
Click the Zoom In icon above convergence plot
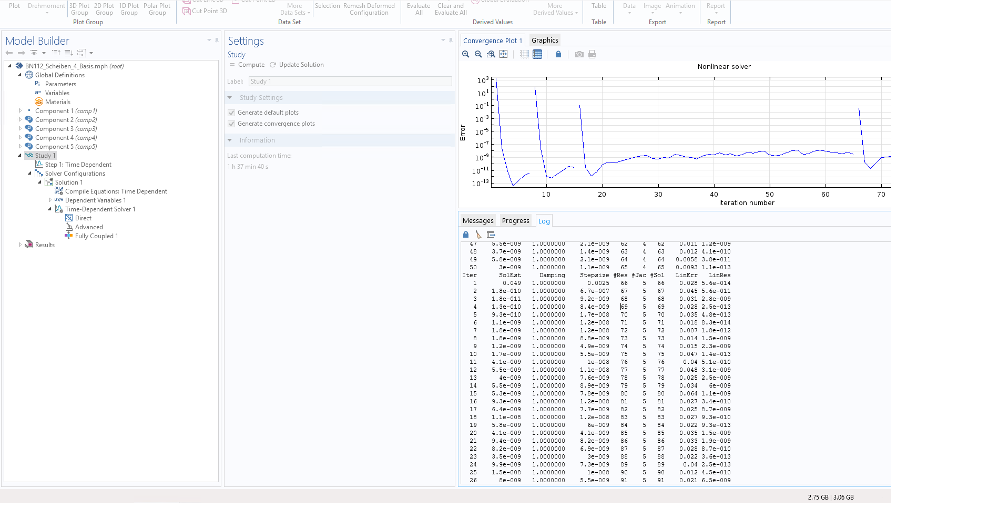coord(466,54)
